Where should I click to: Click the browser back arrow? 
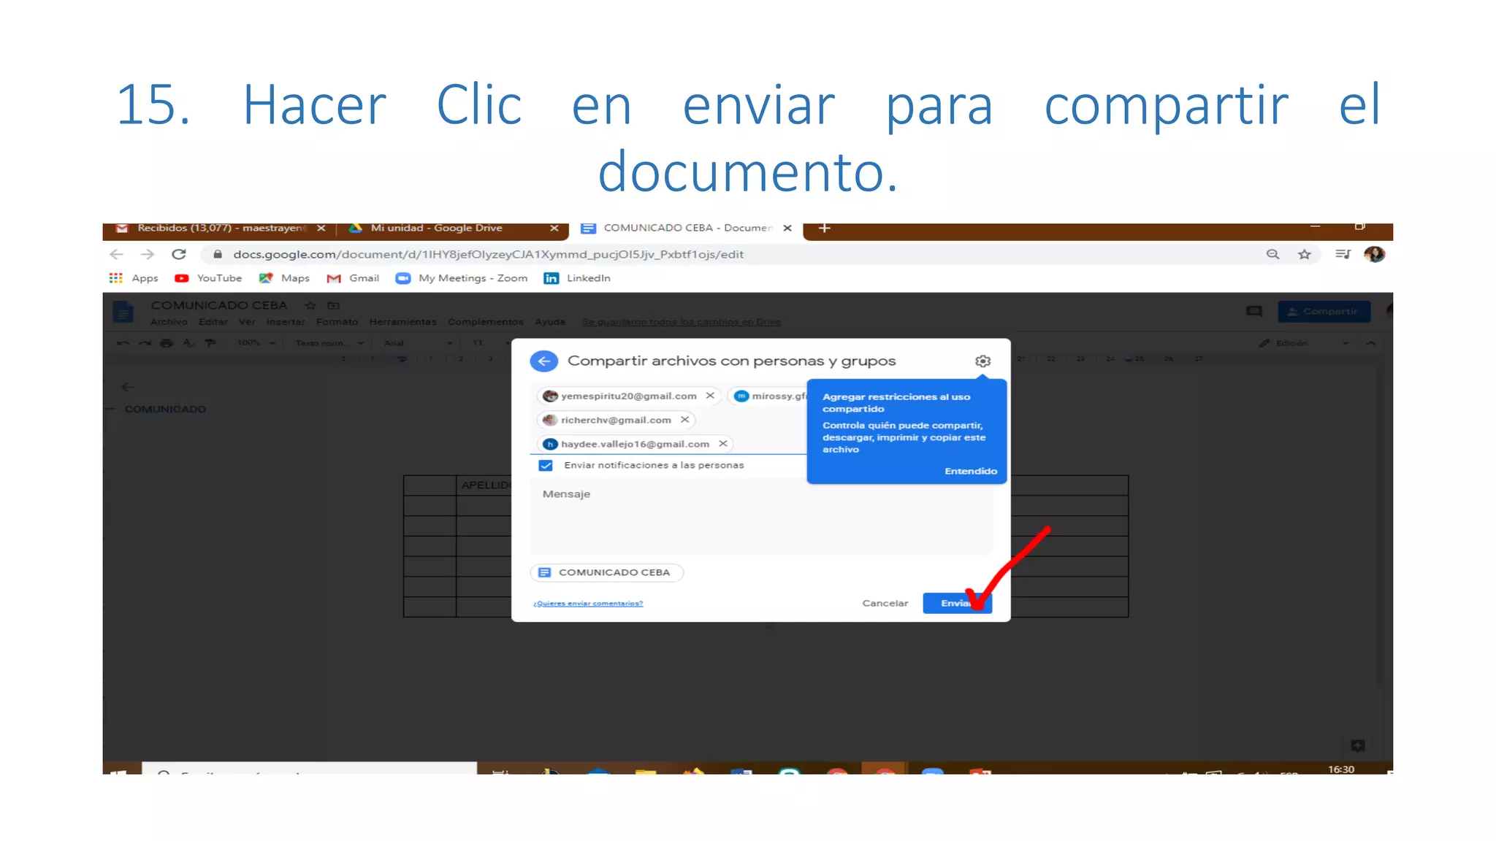(x=116, y=254)
